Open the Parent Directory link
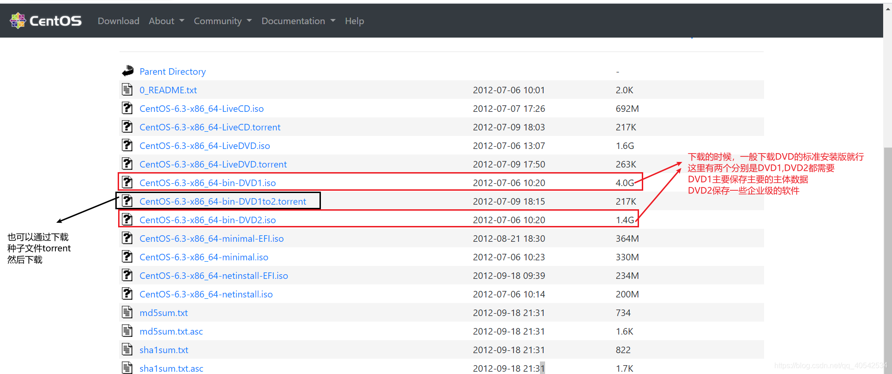Viewport: 892px width, 374px height. click(x=173, y=71)
